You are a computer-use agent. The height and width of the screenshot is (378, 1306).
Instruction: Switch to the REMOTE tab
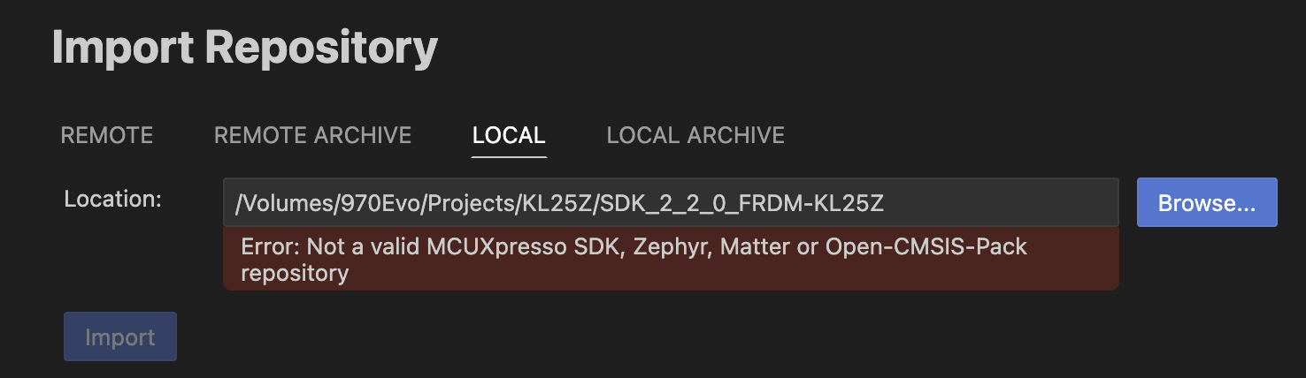click(106, 135)
